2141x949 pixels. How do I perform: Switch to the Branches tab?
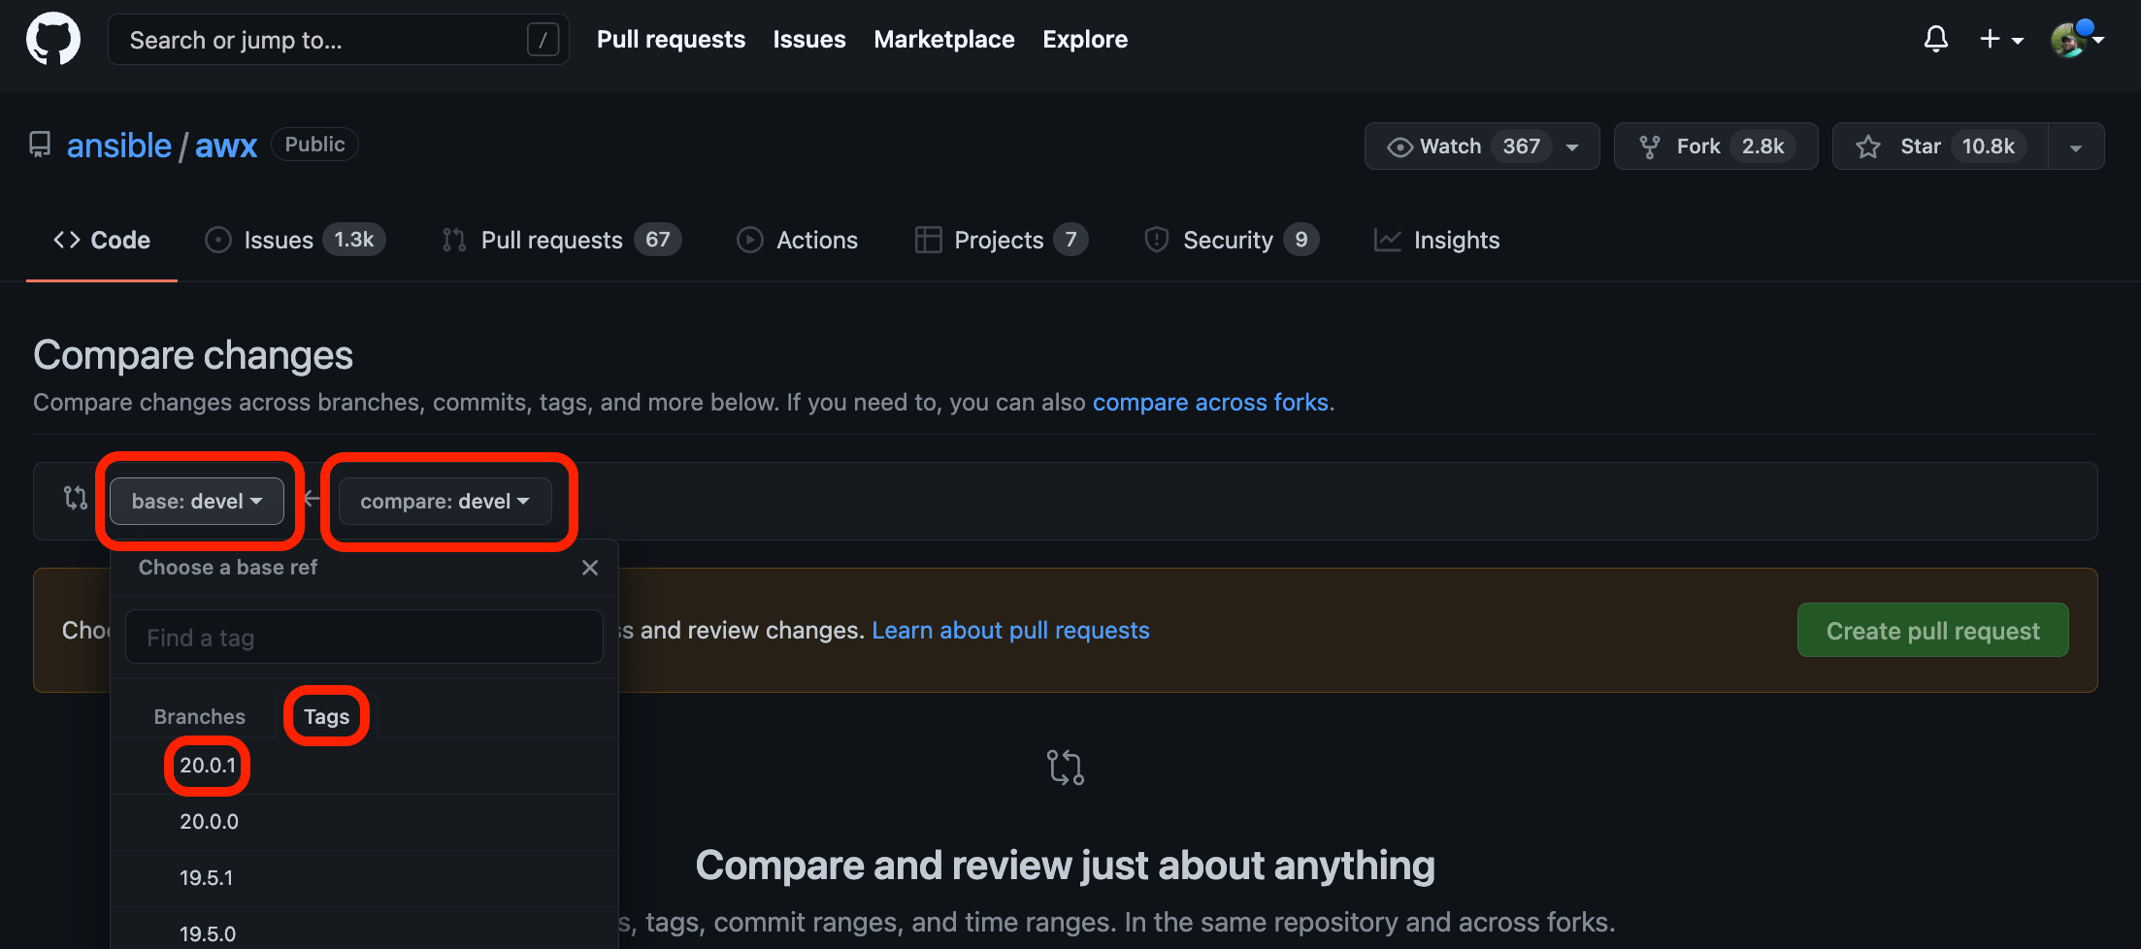[199, 716]
